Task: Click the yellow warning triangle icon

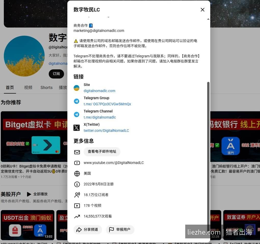Action: (x=76, y=41)
